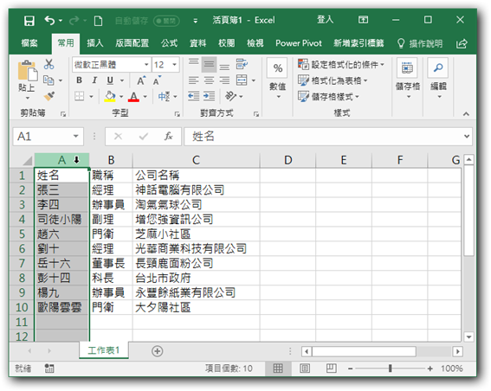Open the Find magnifier under 編輯
The image size is (491, 391).
tap(438, 67)
